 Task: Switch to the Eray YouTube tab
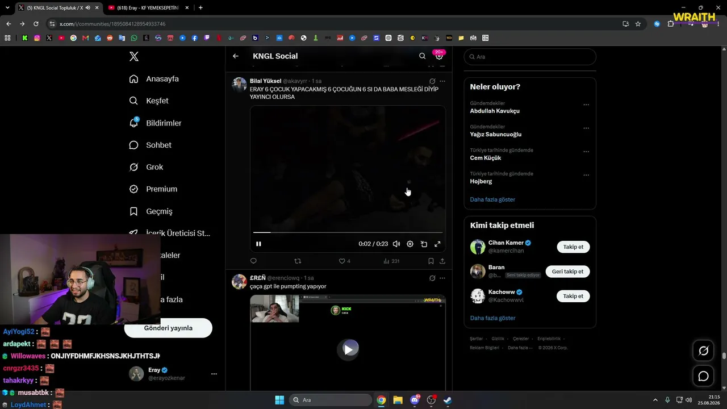click(147, 8)
